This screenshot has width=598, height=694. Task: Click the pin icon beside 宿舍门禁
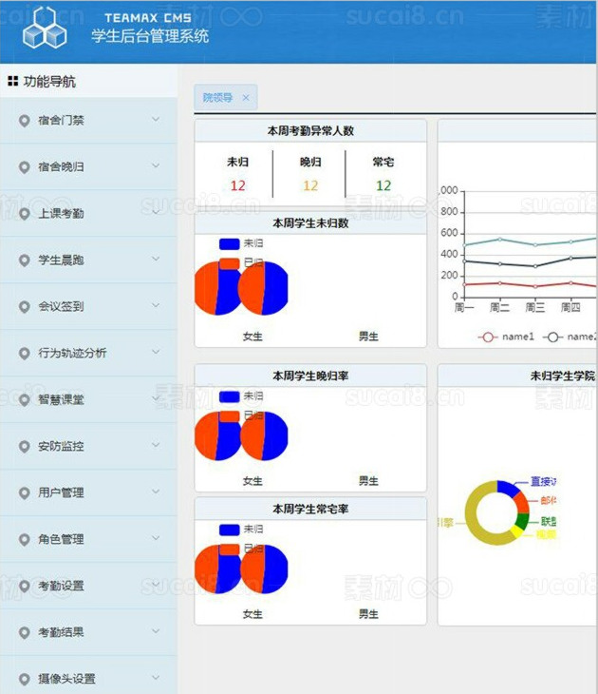pos(25,121)
